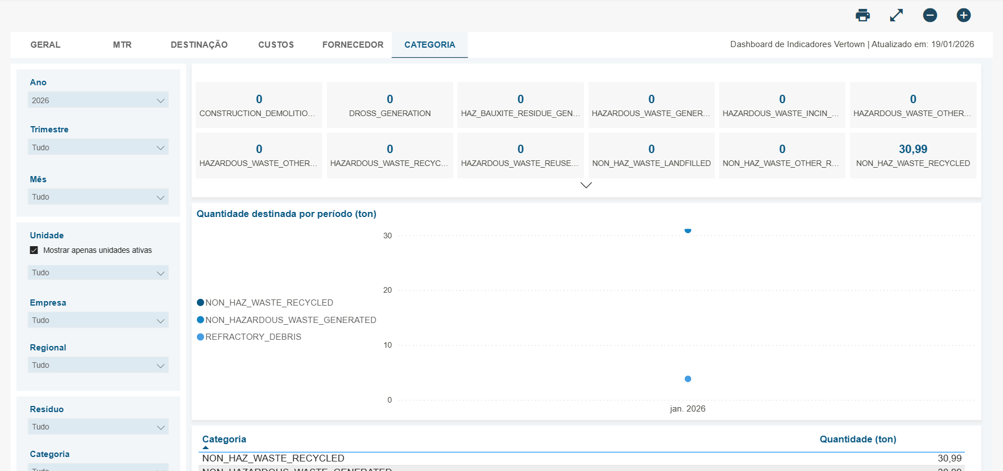Select the CATEGORIA tab
Screen dimensions: 1003x471
tap(430, 45)
